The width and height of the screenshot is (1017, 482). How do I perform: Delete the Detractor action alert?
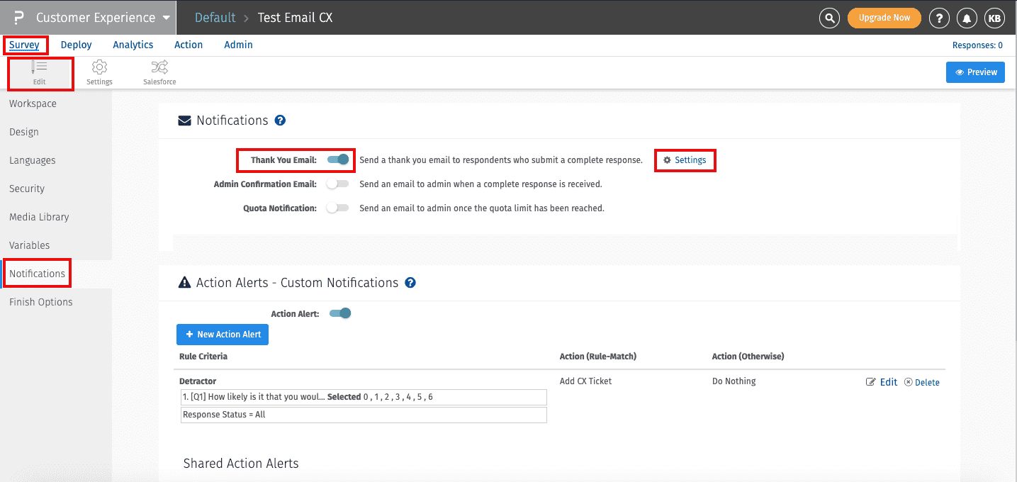pyautogui.click(x=922, y=382)
